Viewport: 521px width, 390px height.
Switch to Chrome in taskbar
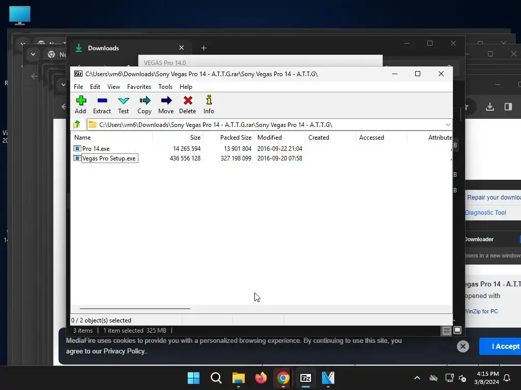[x=283, y=378]
